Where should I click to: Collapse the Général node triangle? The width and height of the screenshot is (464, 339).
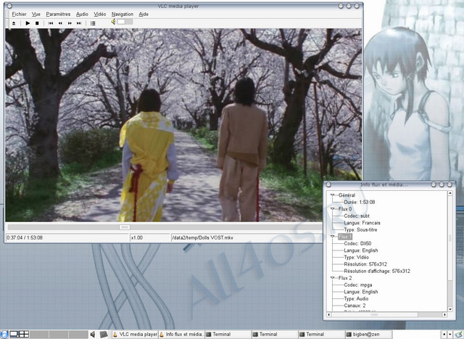point(332,195)
